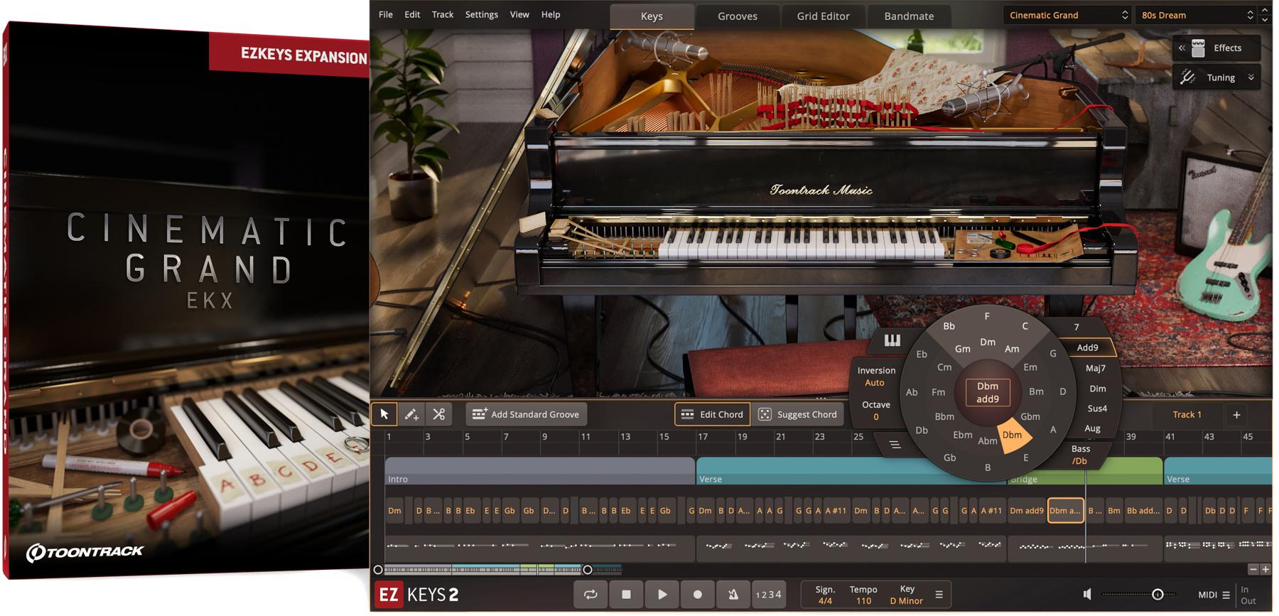Image resolution: width=1279 pixels, height=616 pixels.
Task: Change the Tempo 110 value
Action: [x=863, y=595]
